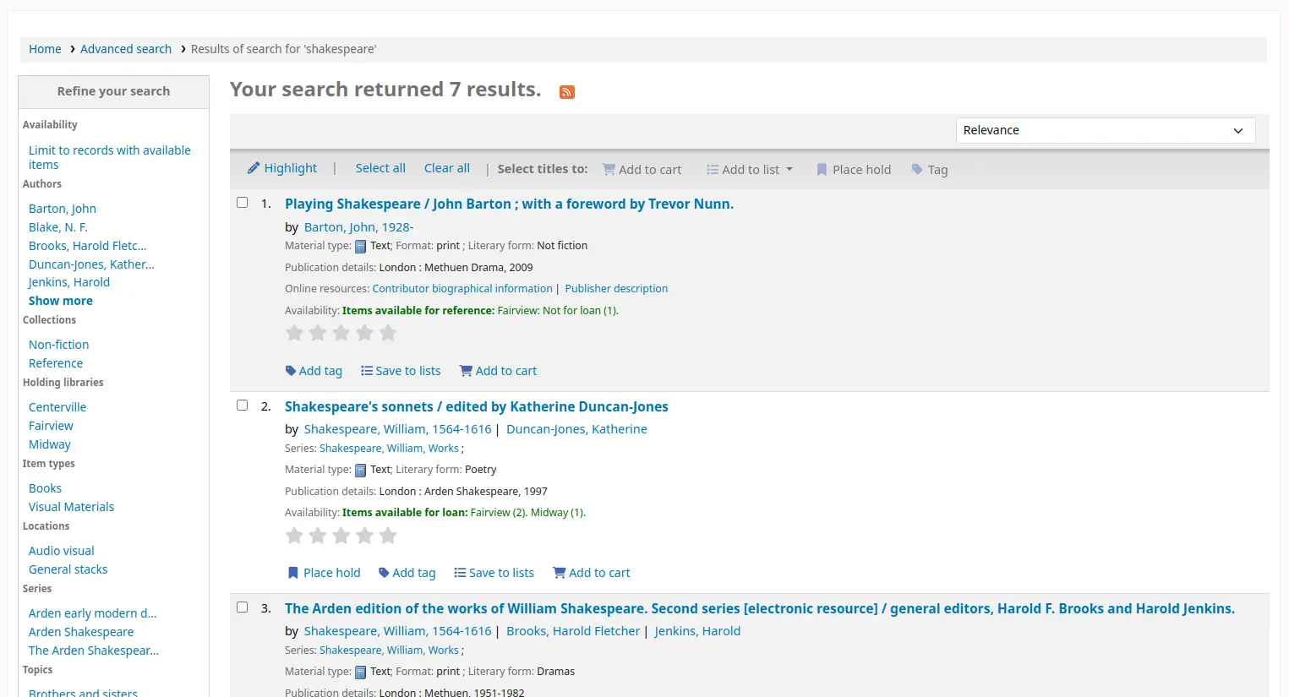The width and height of the screenshot is (1289, 697).
Task: Rate Shakespeare's sonnets two stars
Action: (318, 536)
